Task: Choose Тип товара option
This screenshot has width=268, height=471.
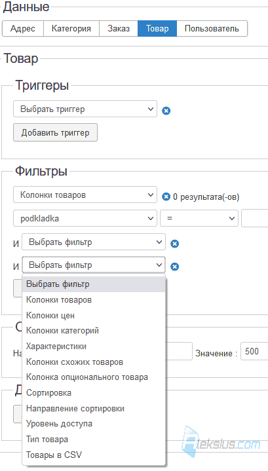Action: coord(94,440)
